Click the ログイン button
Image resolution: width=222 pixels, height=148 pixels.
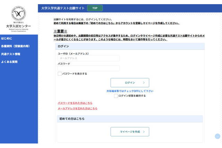tap(130, 82)
